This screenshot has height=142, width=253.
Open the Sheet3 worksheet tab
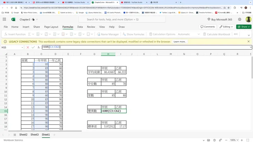(35, 134)
